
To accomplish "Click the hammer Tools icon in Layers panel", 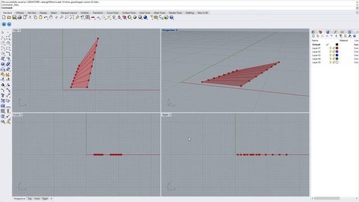I will pyautogui.click(x=350, y=36).
